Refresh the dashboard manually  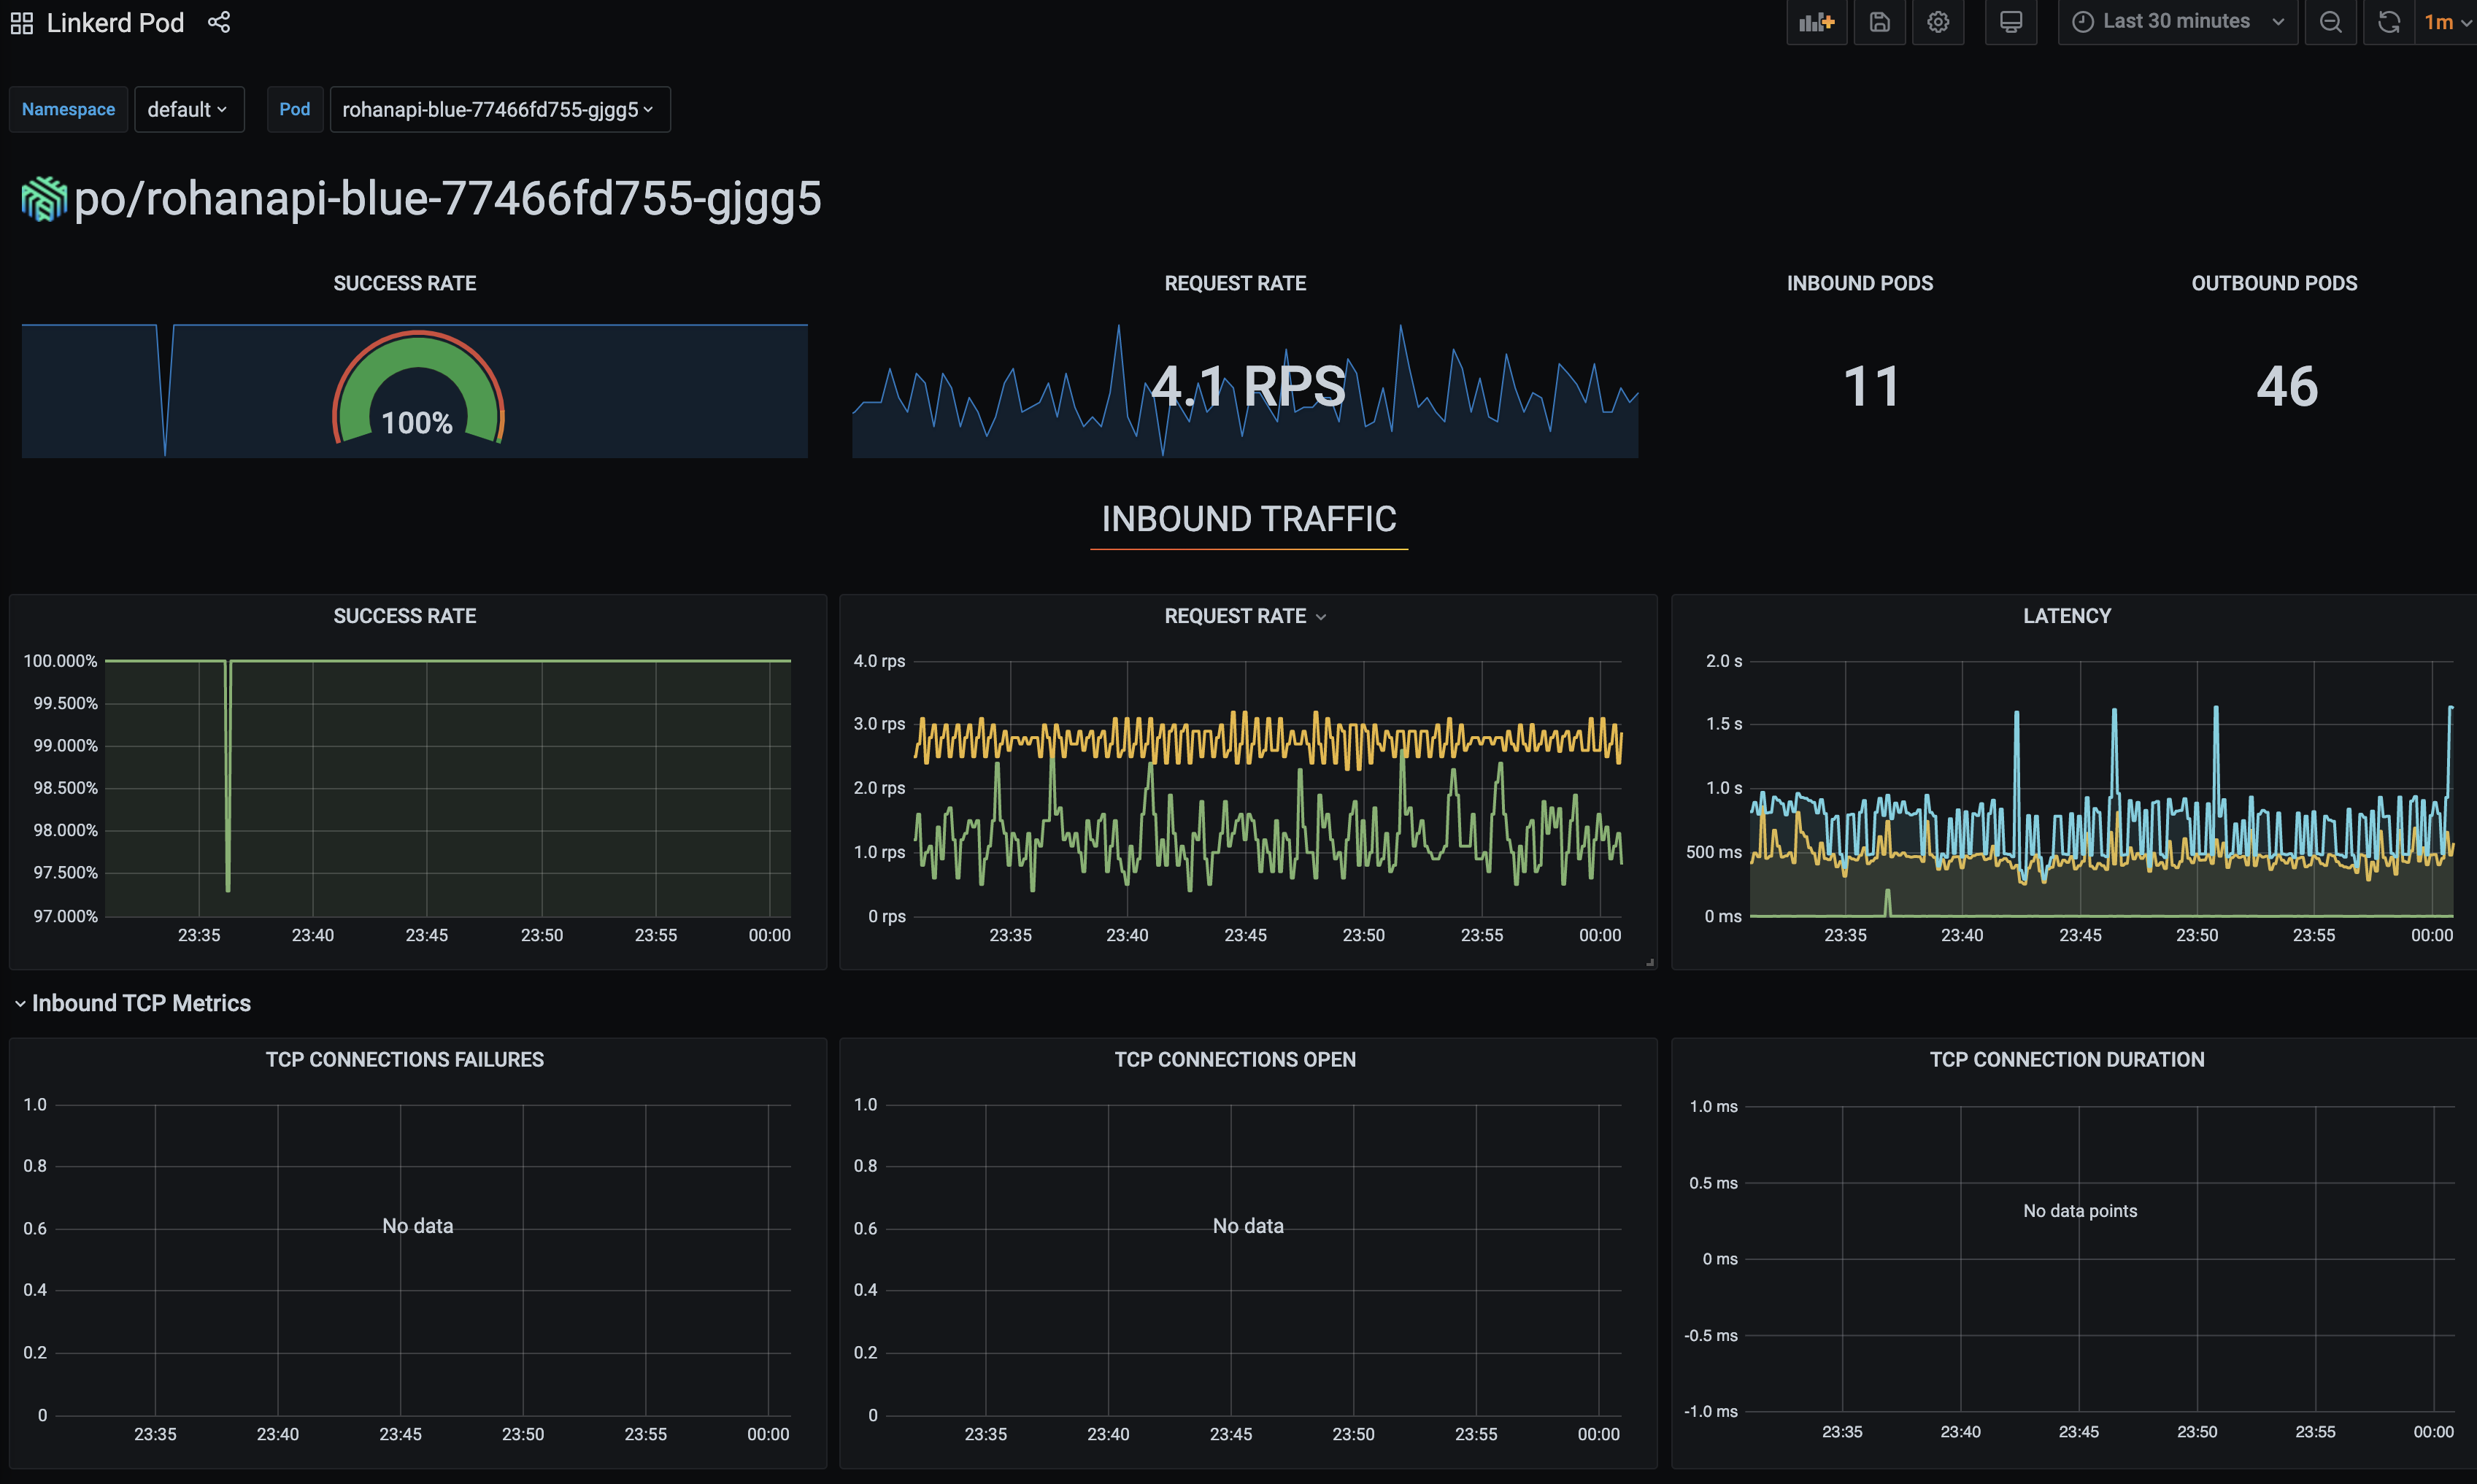pyautogui.click(x=2389, y=22)
